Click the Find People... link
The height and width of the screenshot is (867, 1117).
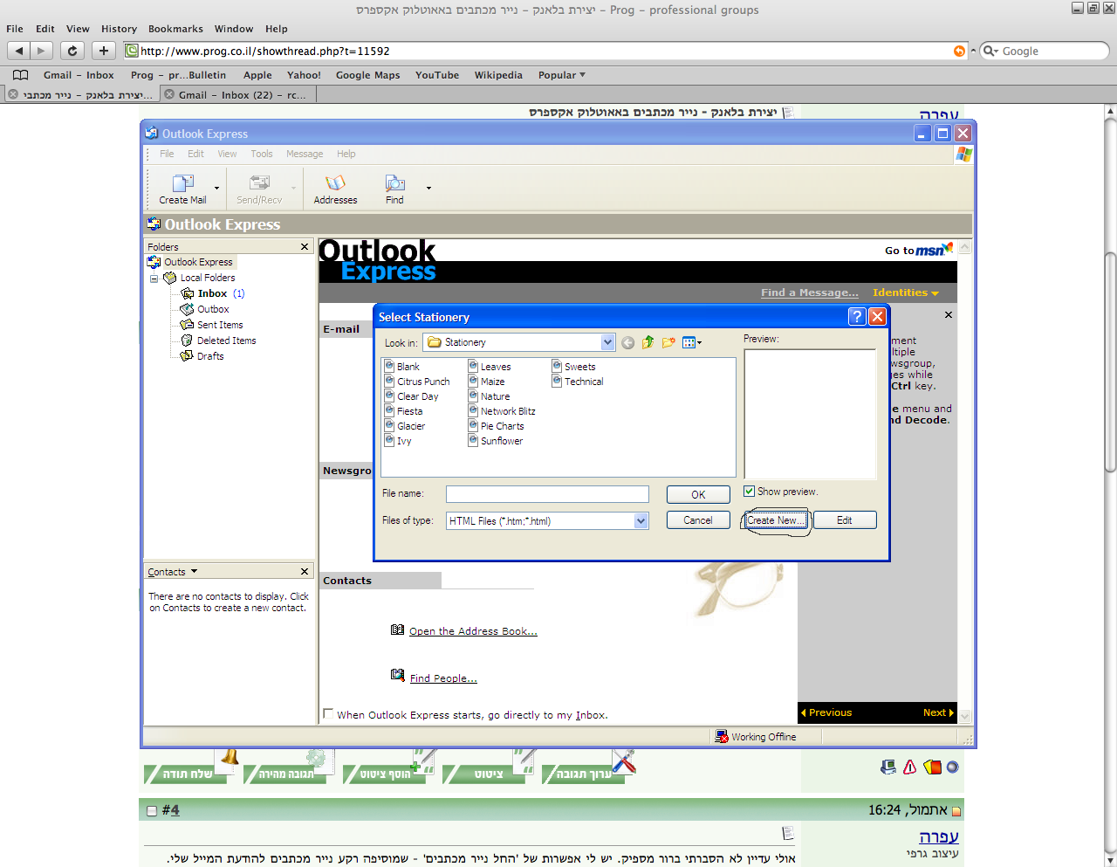443,678
